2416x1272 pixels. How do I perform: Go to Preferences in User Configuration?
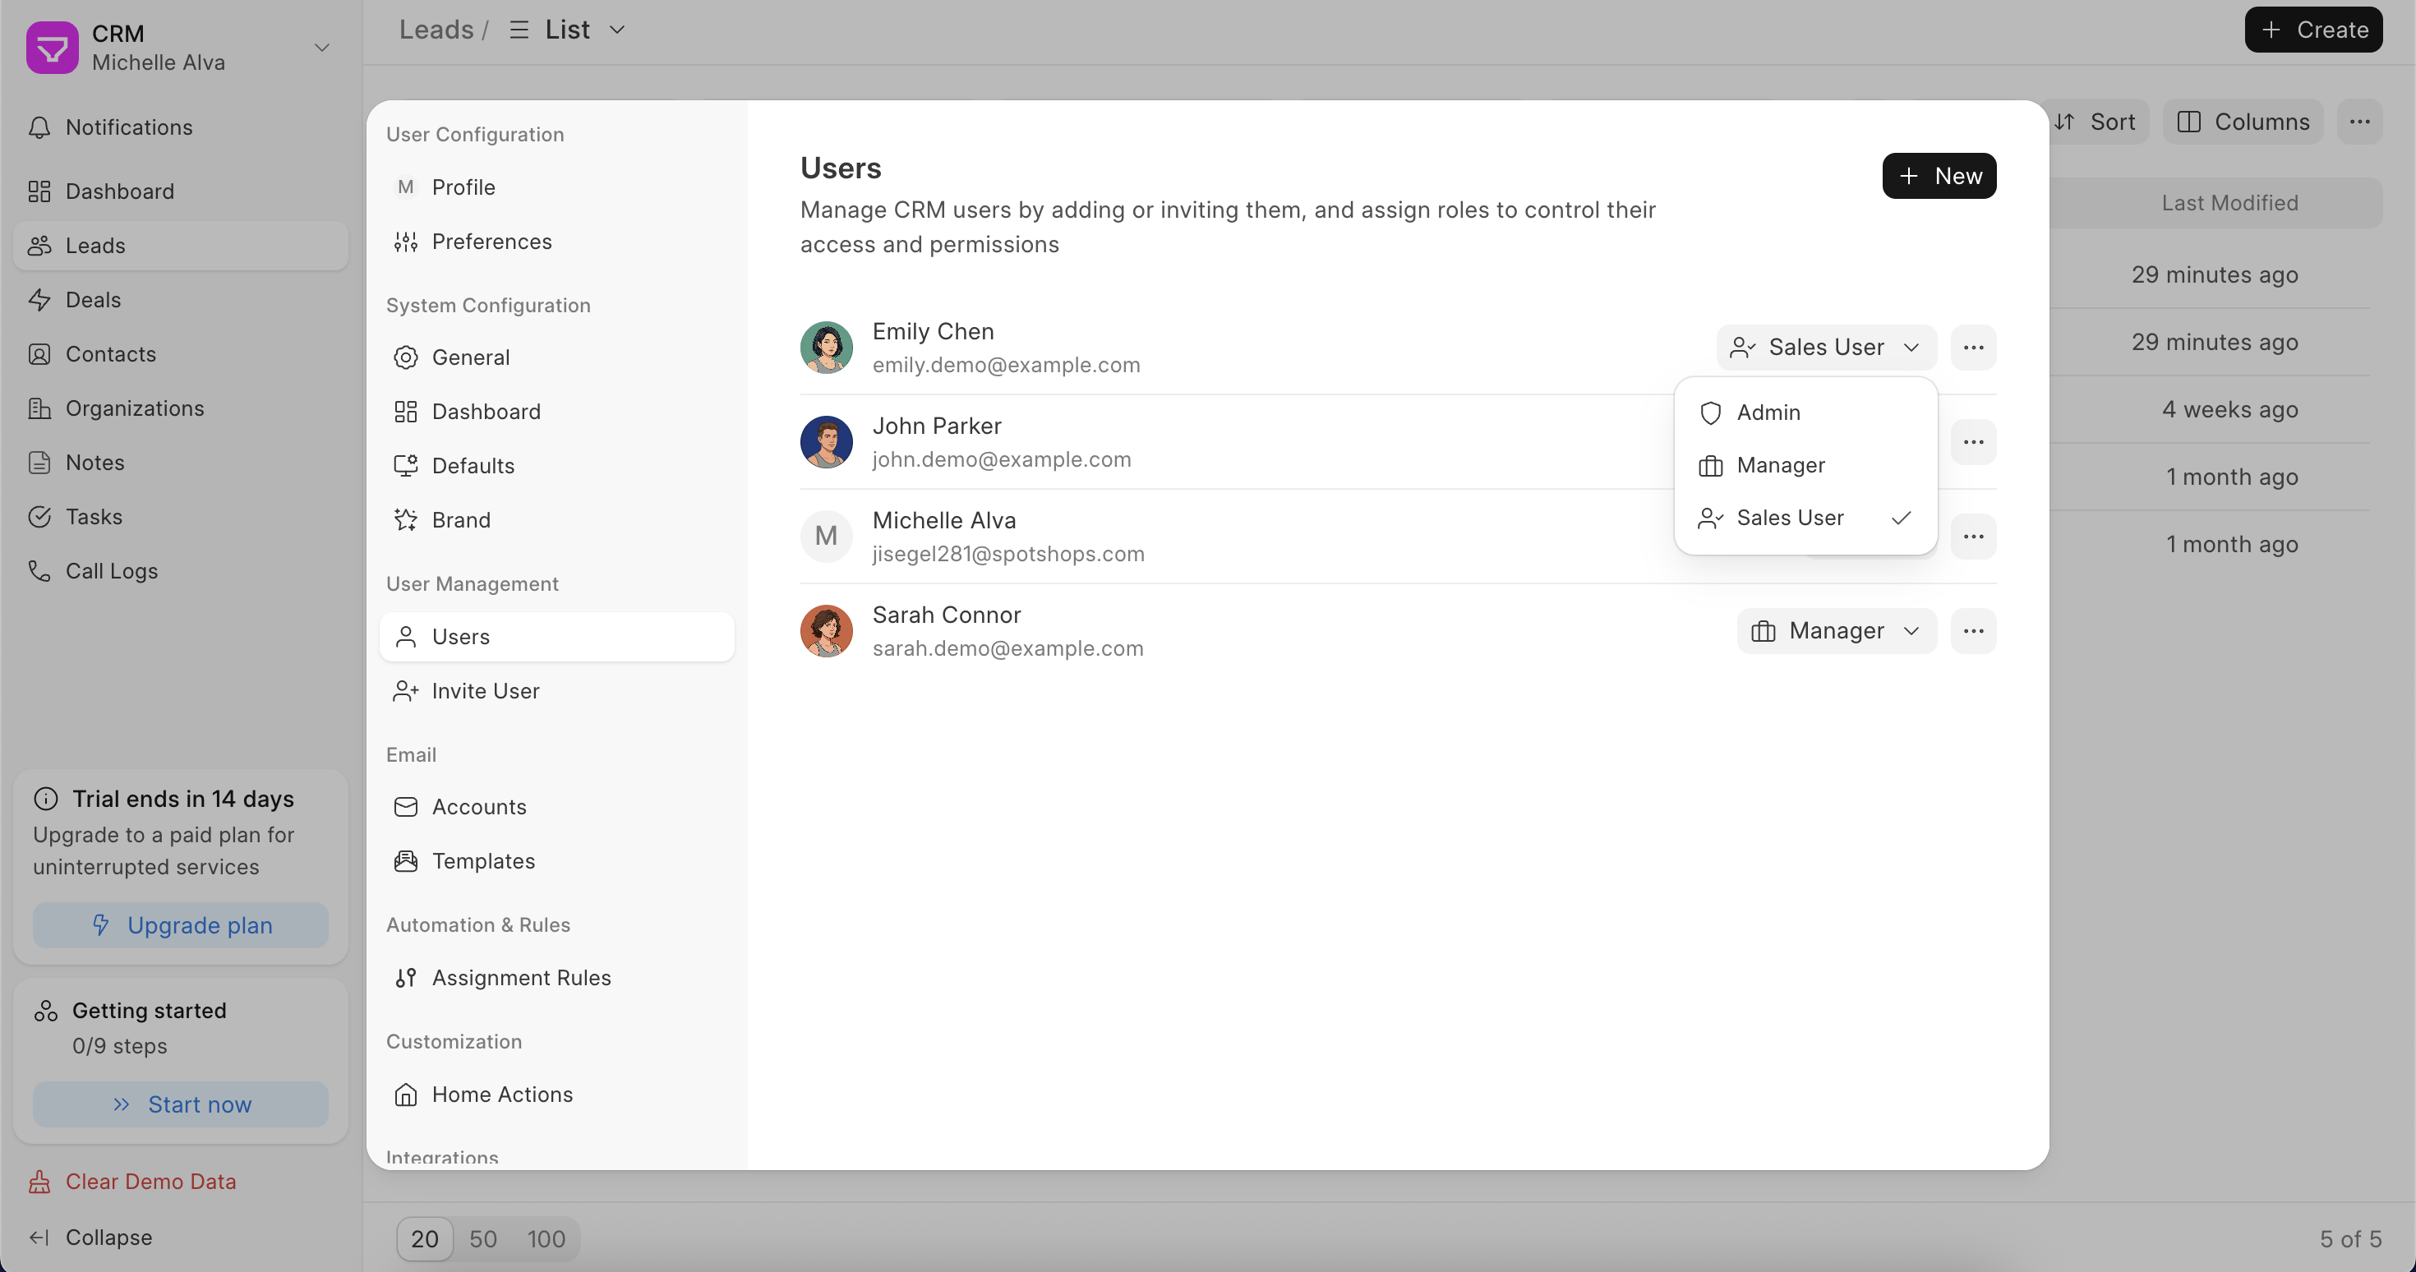(491, 242)
